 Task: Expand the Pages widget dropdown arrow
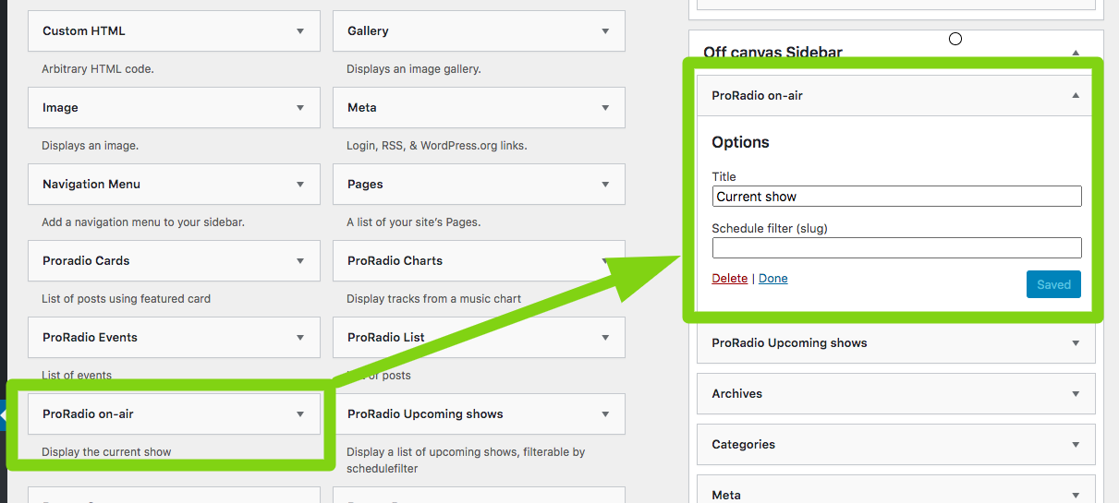(605, 185)
